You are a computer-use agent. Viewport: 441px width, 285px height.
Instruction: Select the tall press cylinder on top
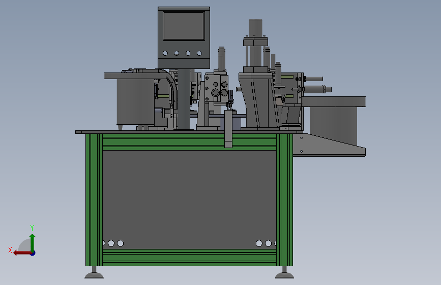pos(255,42)
